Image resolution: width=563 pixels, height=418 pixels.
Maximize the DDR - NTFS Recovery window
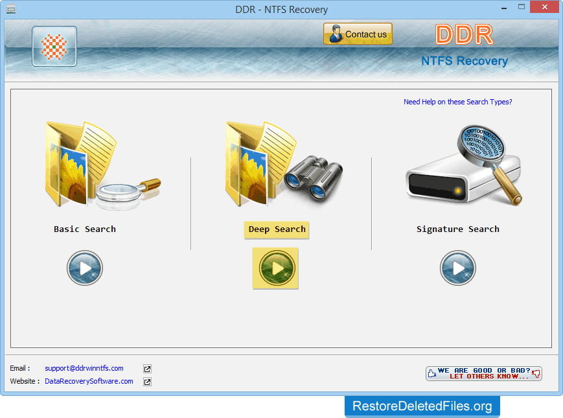point(522,7)
